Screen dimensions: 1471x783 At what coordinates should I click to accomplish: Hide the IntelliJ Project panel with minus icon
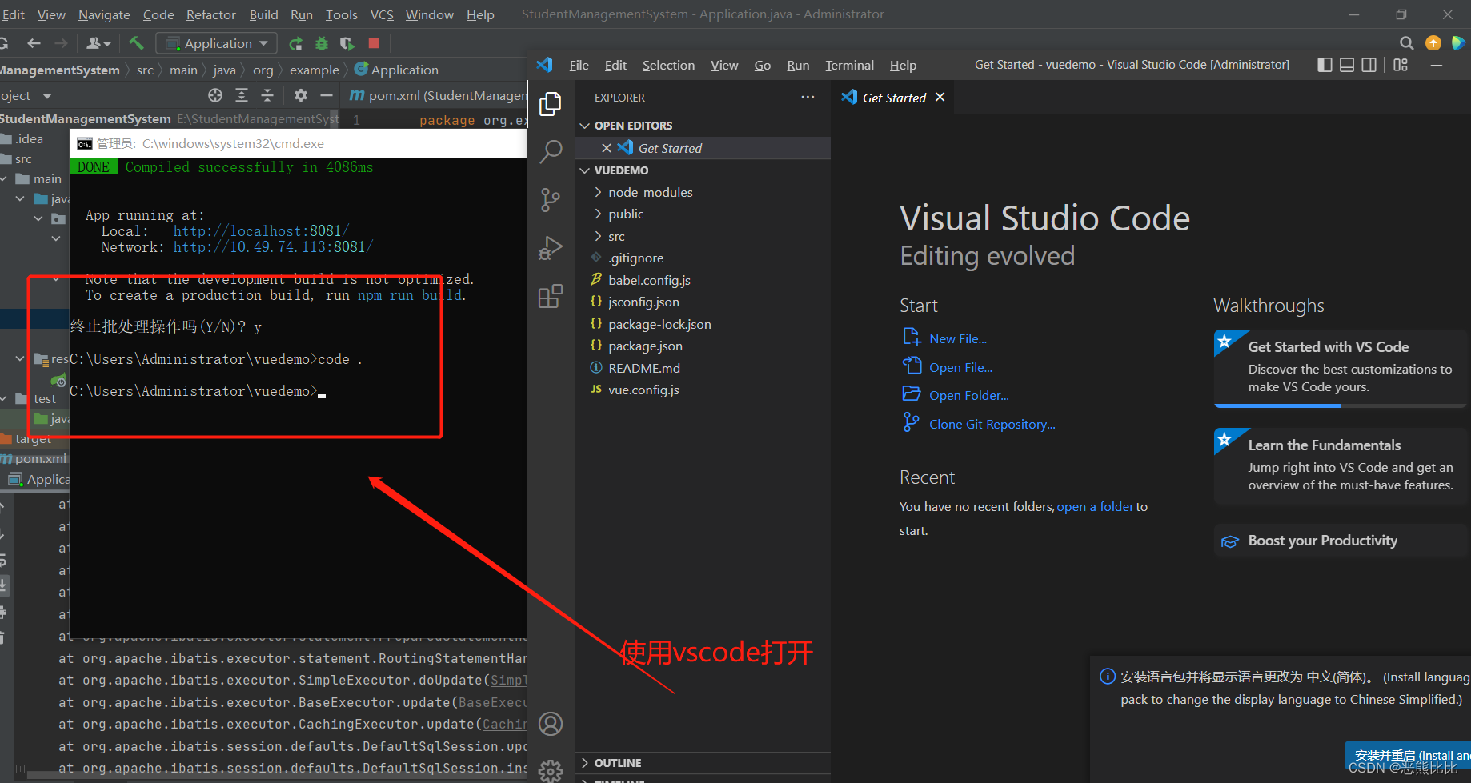tap(326, 95)
